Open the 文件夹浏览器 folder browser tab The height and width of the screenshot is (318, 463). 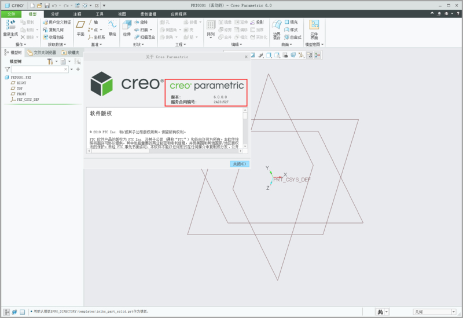coord(41,52)
